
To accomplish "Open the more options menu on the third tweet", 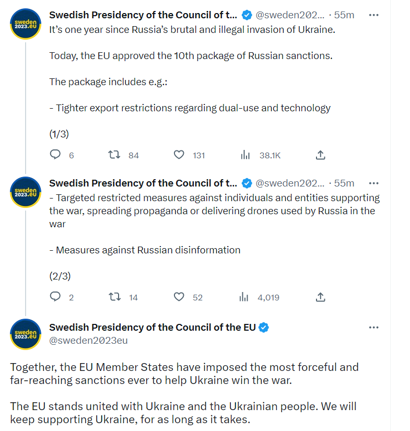I will click(x=373, y=327).
